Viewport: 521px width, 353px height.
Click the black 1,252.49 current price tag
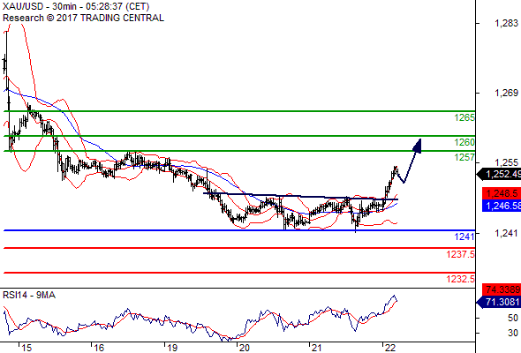coord(499,175)
